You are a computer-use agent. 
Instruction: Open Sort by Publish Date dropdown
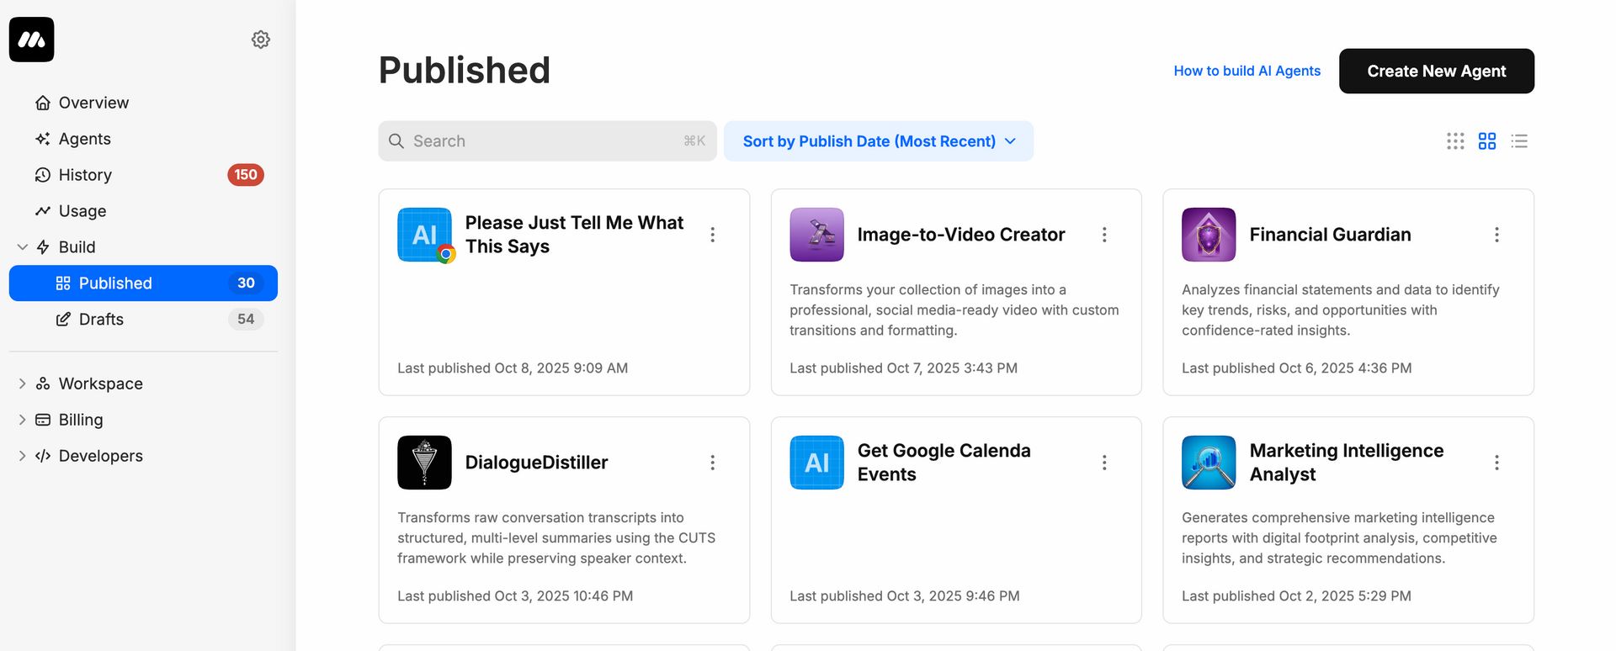click(x=878, y=141)
